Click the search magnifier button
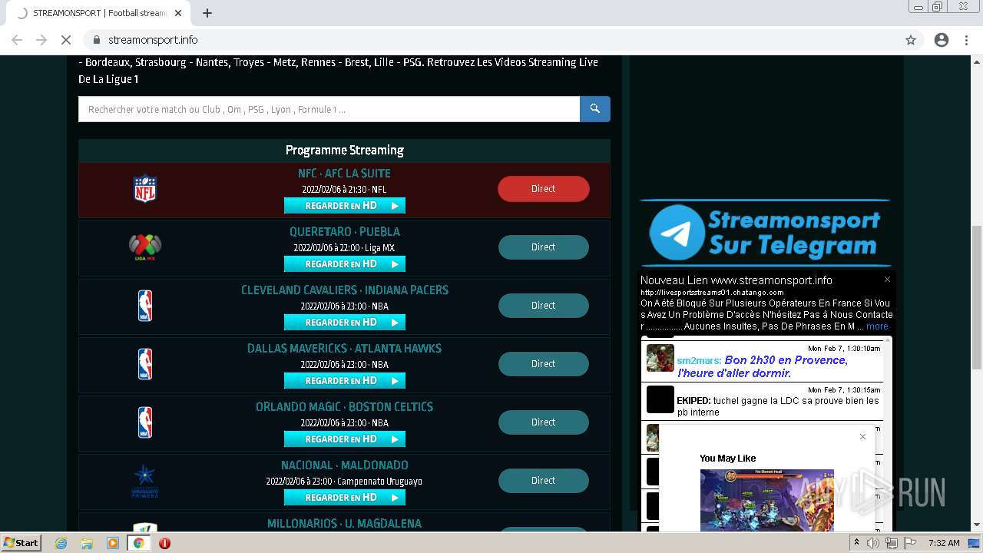This screenshot has width=983, height=553. tap(594, 109)
